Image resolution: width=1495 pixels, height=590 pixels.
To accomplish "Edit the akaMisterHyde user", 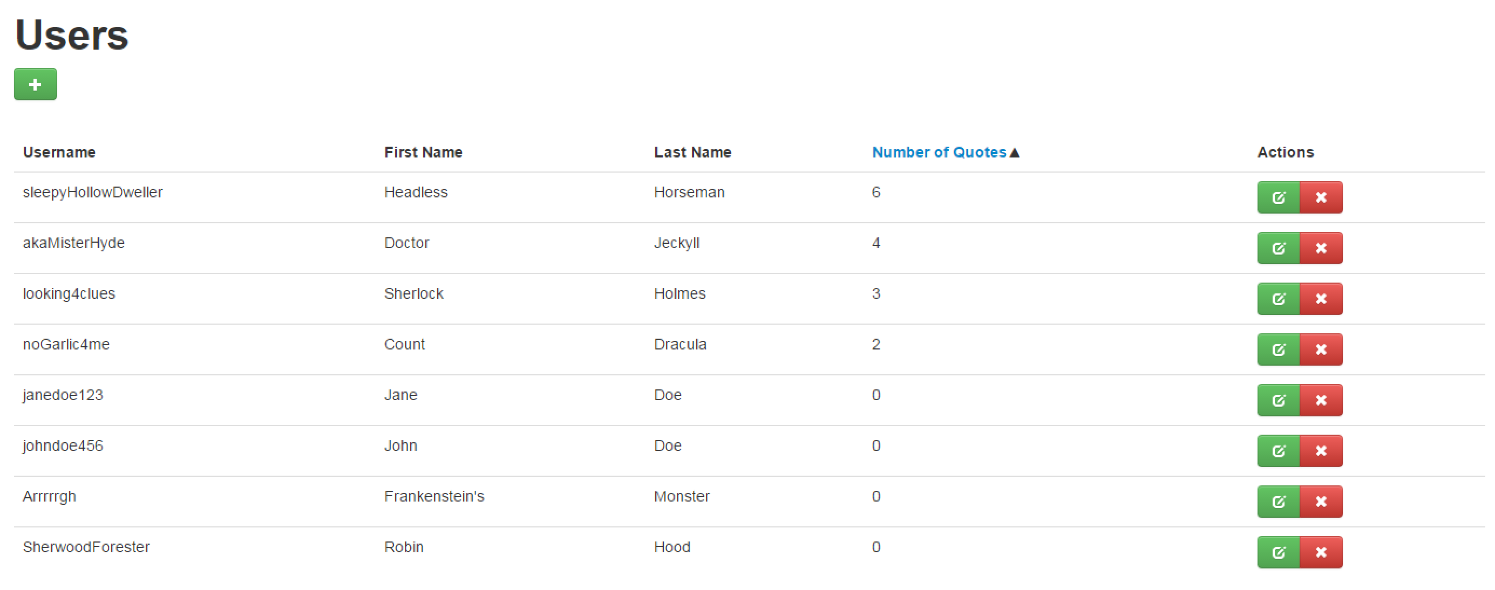I will click(x=1279, y=248).
